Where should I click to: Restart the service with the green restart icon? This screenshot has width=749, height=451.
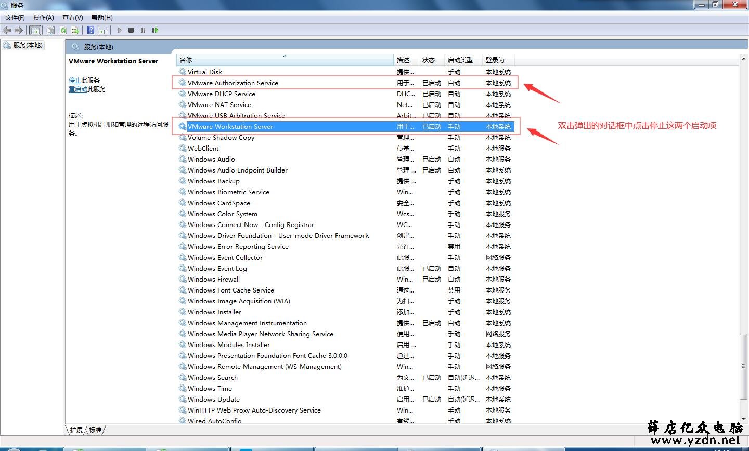155,30
